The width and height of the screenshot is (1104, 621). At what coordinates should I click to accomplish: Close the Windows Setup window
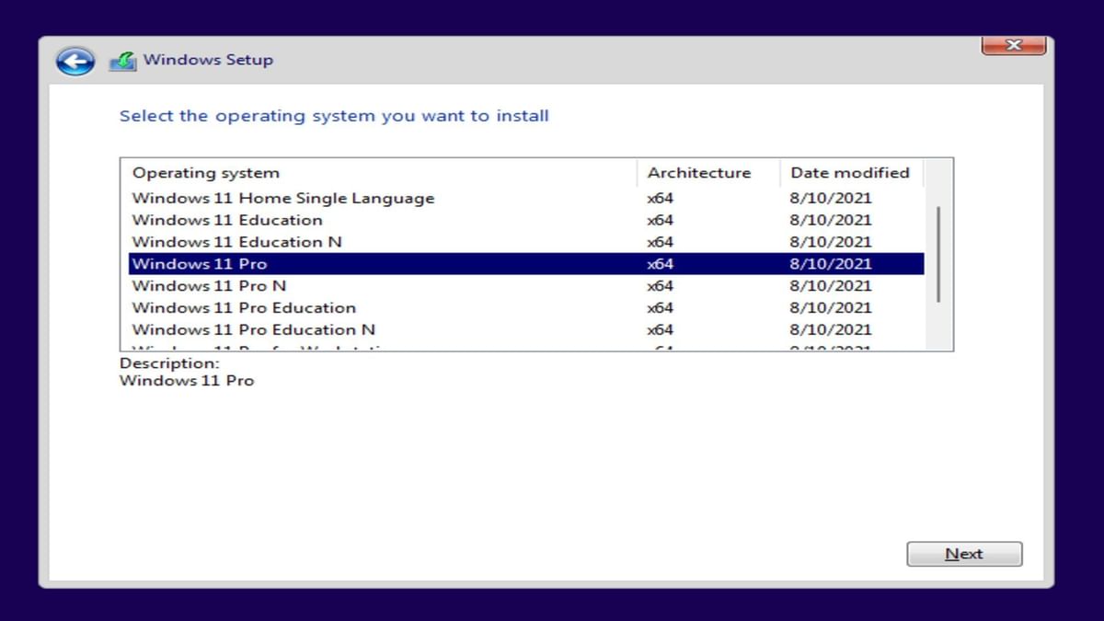1013,44
